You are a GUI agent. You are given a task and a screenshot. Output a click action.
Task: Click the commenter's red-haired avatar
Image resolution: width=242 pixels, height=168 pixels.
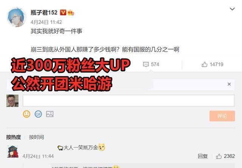pyautogui.click(x=13, y=152)
